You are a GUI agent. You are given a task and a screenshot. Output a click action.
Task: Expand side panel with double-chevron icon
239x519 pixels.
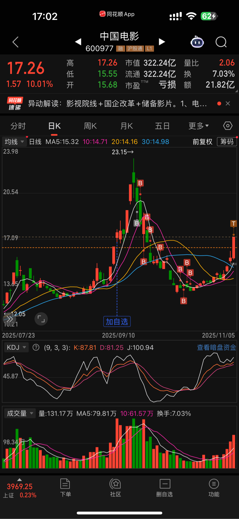[x=9, y=319]
